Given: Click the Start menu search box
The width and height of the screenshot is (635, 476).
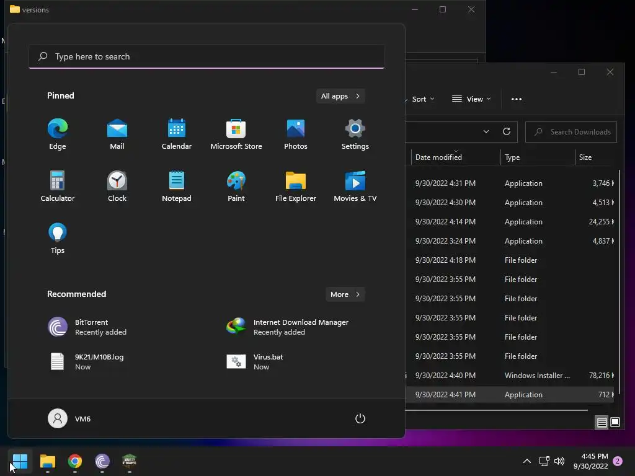Looking at the screenshot, I should coord(206,56).
